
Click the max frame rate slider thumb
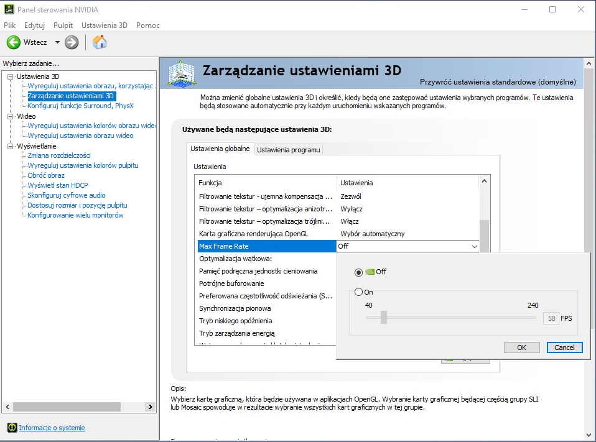point(384,318)
